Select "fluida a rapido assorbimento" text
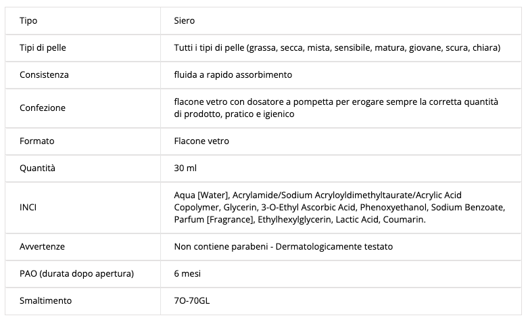Screen dimensions: 526x322 click(x=233, y=74)
